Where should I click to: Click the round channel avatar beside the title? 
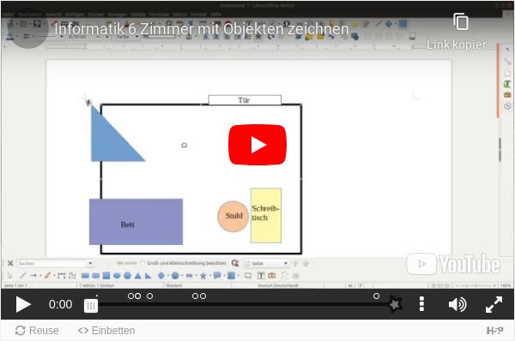(28, 29)
